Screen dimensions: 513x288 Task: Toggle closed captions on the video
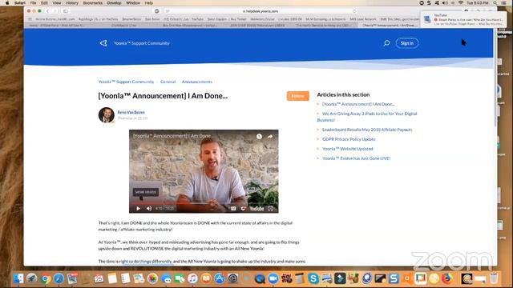tap(233, 208)
